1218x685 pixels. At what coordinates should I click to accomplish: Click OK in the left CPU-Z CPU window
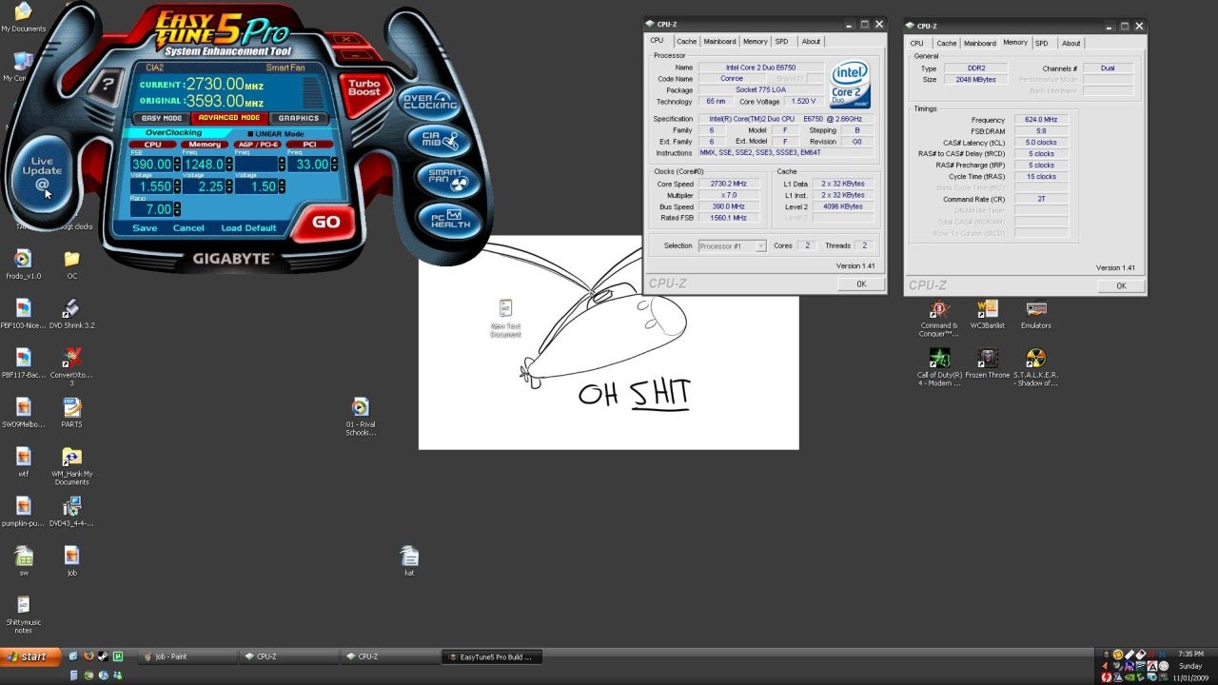tap(861, 284)
